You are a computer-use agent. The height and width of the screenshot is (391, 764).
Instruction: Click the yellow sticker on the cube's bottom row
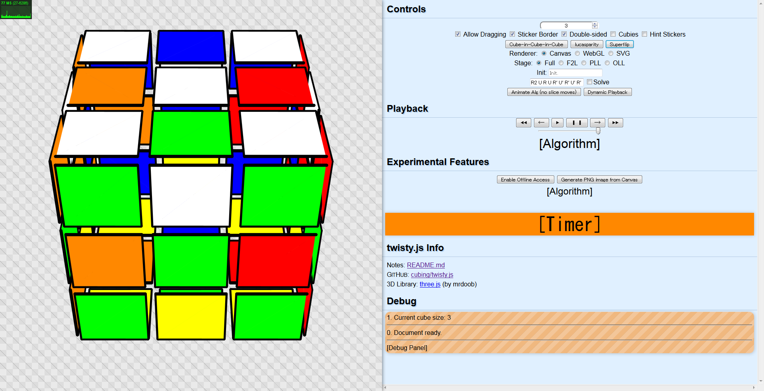click(191, 316)
